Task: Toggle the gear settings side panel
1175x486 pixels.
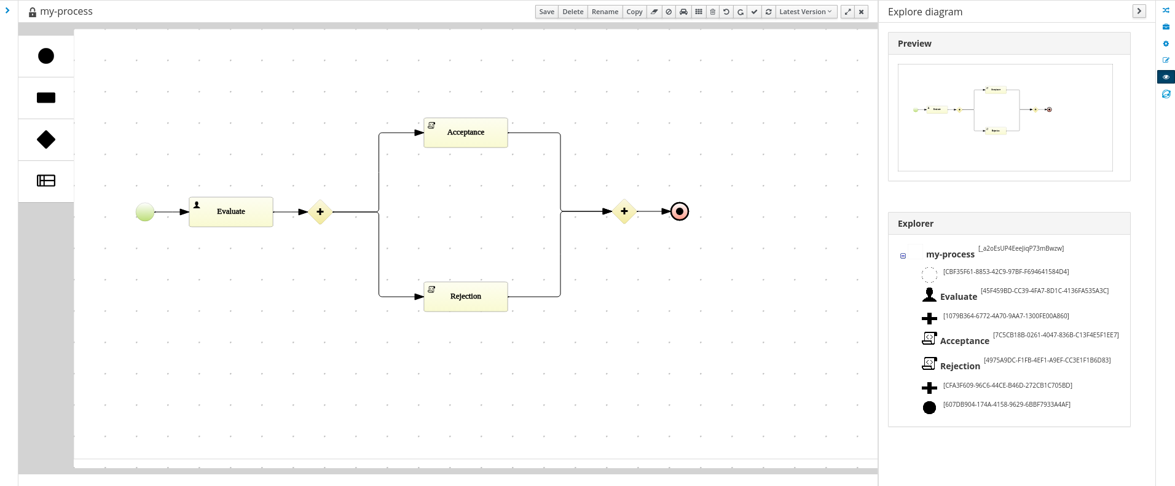Action: (1166, 44)
